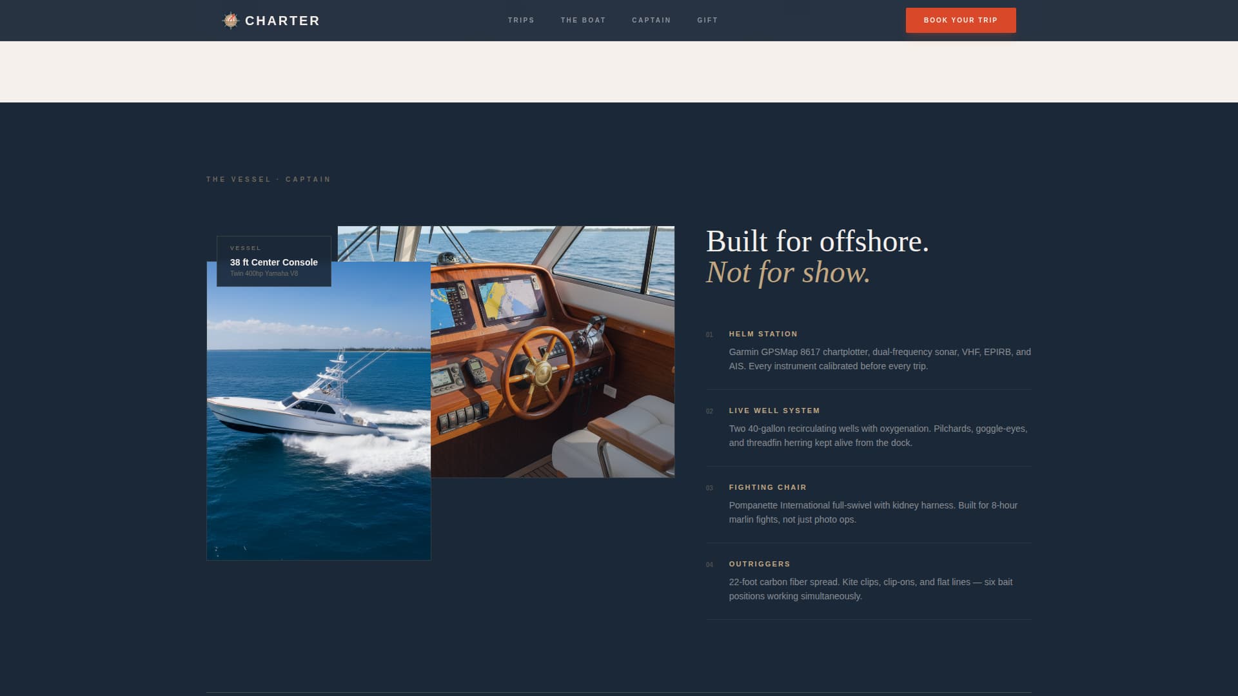
Task: Click the 01 marker beside HELM STATION
Action: [x=710, y=334]
